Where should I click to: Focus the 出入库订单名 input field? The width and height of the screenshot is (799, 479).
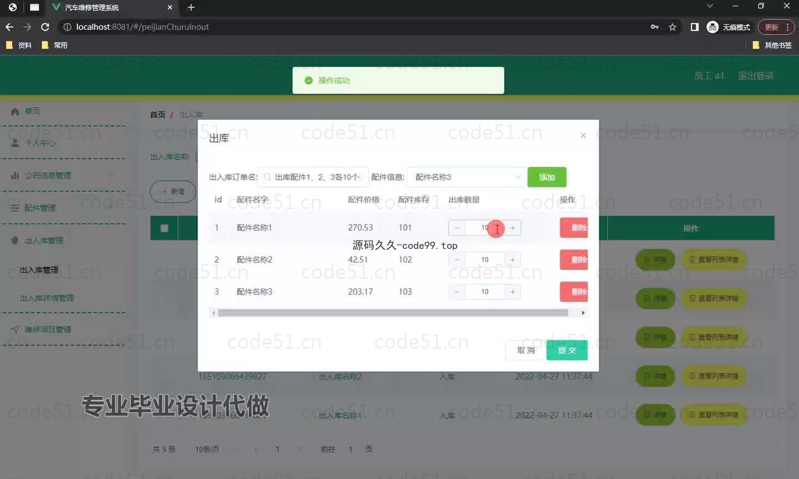click(x=313, y=177)
